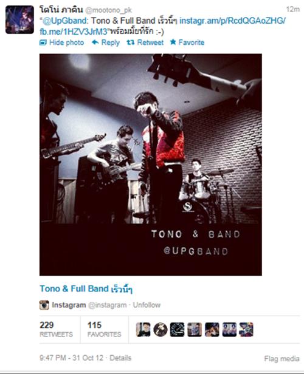Click the Reply arrow icon
Screen dimensions: 304x374
tap(95, 42)
